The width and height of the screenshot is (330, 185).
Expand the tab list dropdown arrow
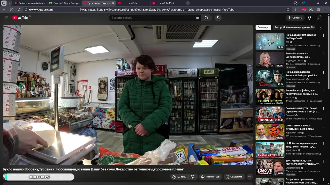tap(10, 3)
